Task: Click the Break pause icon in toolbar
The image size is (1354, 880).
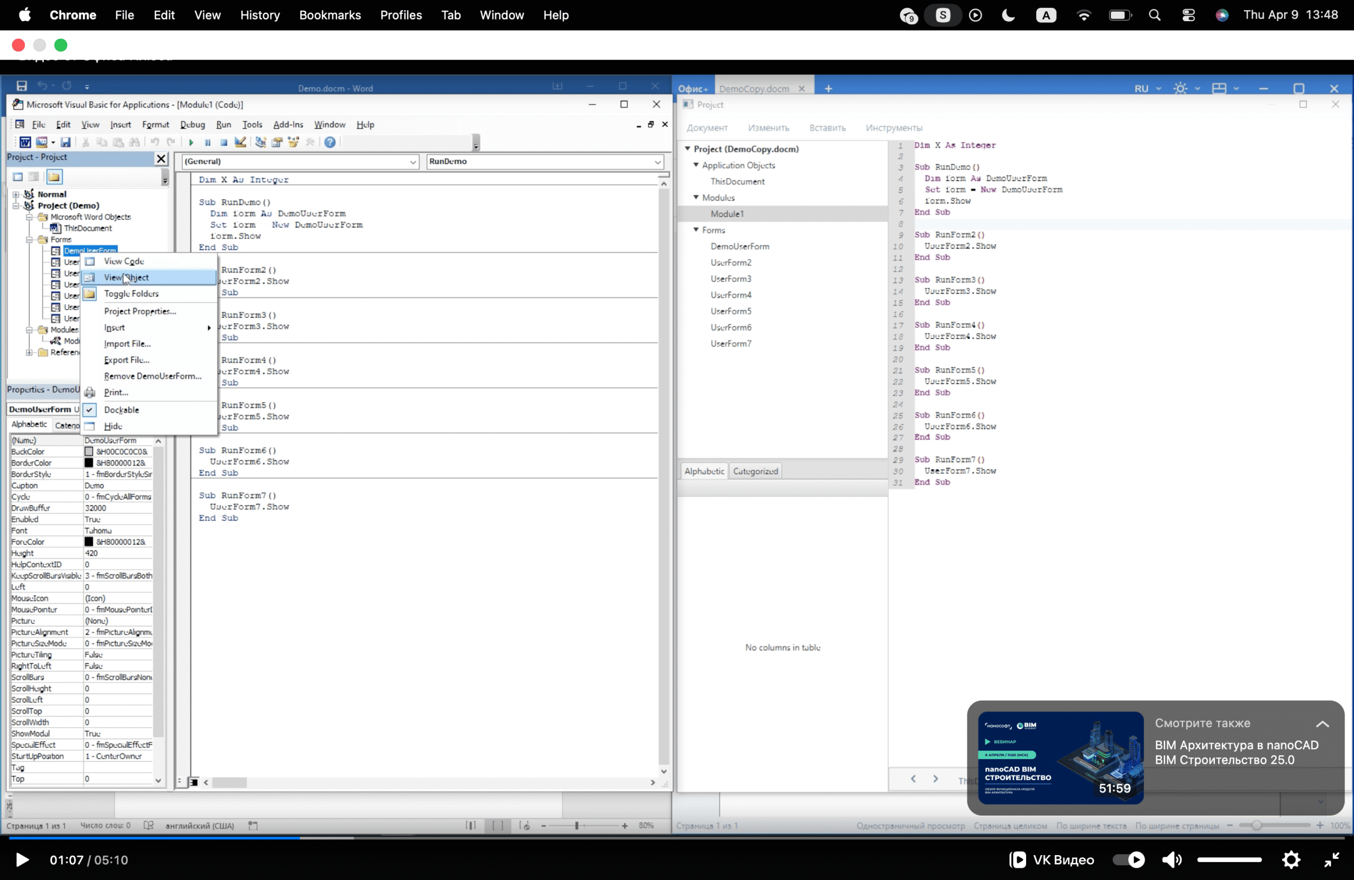Action: [x=208, y=142]
